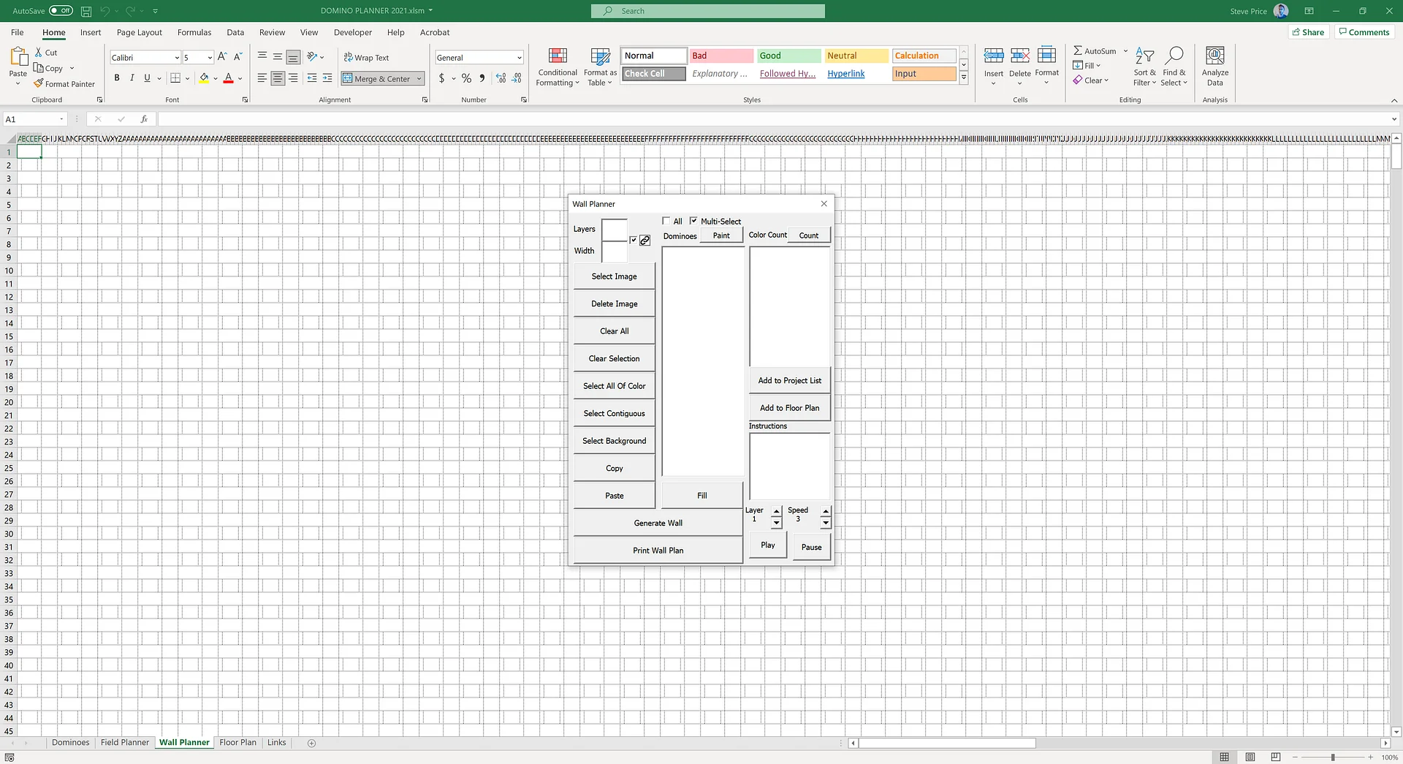The width and height of the screenshot is (1403, 764).
Task: Click the Center align icon
Action: coord(278,78)
